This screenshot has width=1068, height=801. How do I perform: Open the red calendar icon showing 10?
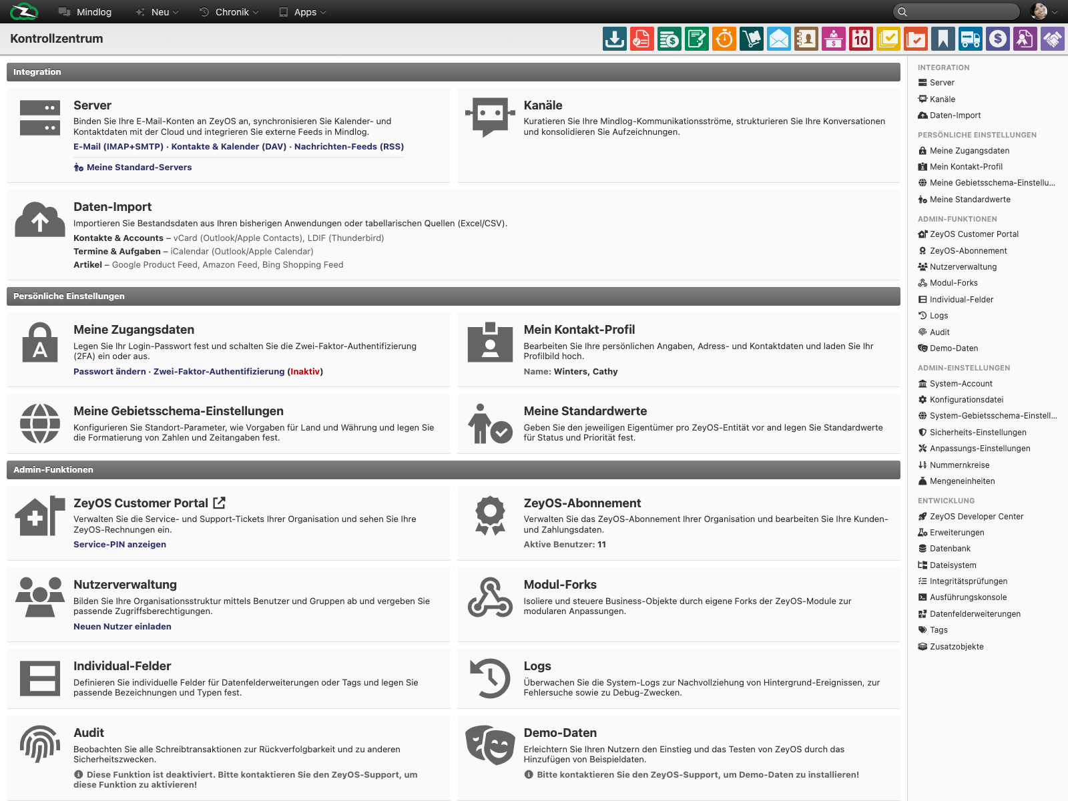(861, 39)
